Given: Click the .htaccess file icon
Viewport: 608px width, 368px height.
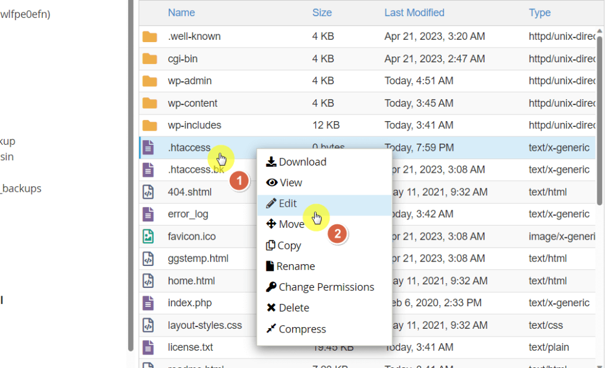Looking at the screenshot, I should pyautogui.click(x=148, y=148).
